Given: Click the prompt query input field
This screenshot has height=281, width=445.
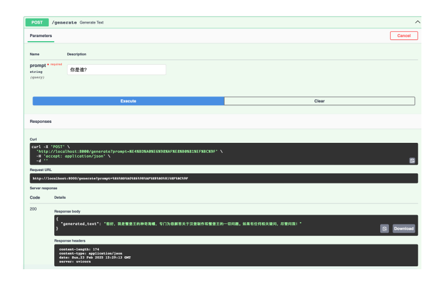Looking at the screenshot, I should (x=116, y=69).
